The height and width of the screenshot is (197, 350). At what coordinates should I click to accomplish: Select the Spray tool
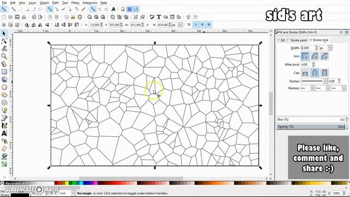4,141
